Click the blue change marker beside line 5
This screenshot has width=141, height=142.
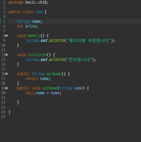coord(1,21)
